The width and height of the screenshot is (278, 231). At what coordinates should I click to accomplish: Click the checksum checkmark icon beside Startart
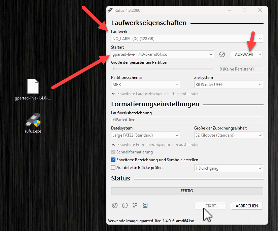222,54
